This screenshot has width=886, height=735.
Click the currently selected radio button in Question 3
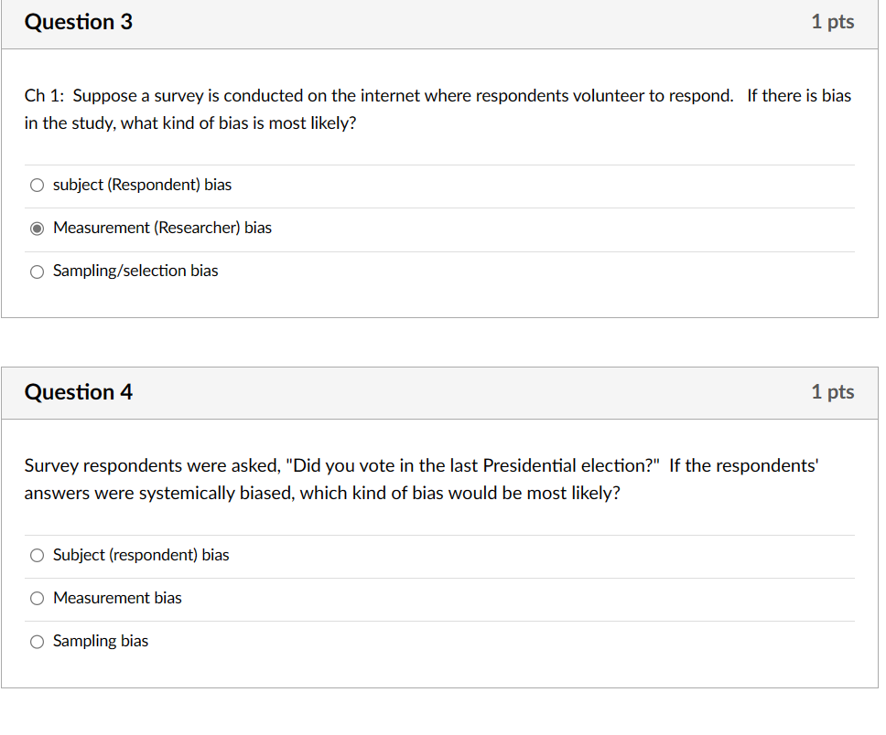tap(37, 228)
